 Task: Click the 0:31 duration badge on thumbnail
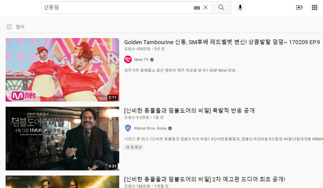tap(112, 166)
